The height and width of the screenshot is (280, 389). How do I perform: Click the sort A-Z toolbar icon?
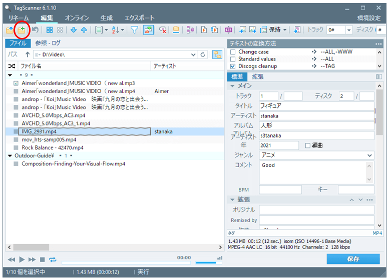click(x=116, y=30)
